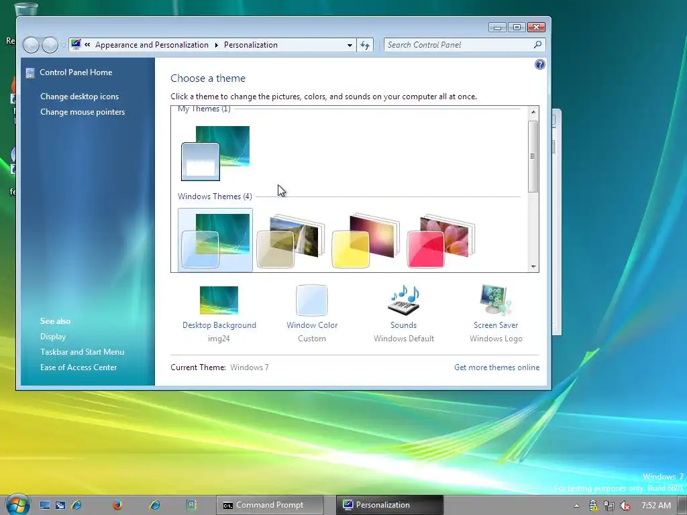Open Firefox from the taskbar
This screenshot has width=687, height=515.
click(117, 505)
